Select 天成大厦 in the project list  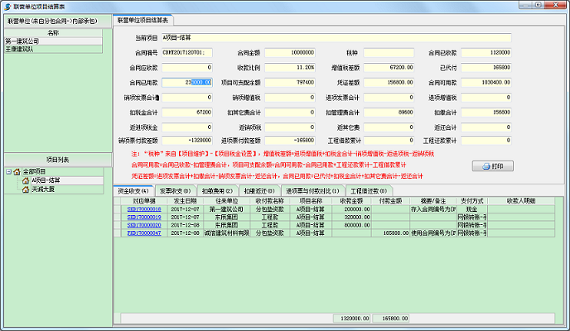[x=43, y=188]
